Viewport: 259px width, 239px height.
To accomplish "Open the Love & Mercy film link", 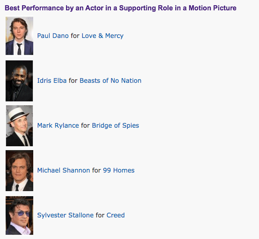I will click(102, 36).
